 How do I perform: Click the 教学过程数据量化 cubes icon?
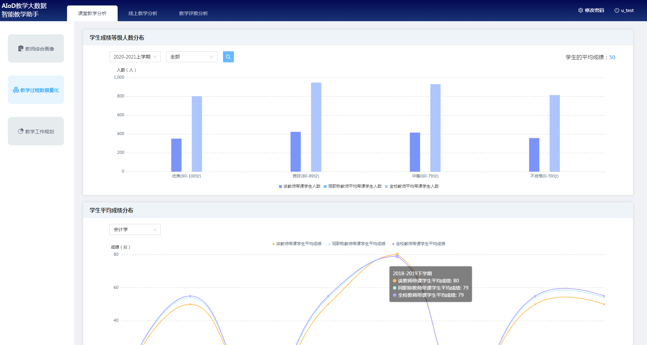[16, 90]
